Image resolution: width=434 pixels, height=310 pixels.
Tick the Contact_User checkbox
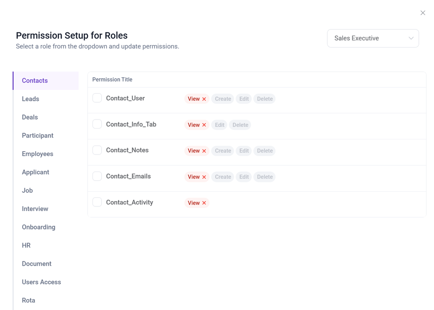97,98
